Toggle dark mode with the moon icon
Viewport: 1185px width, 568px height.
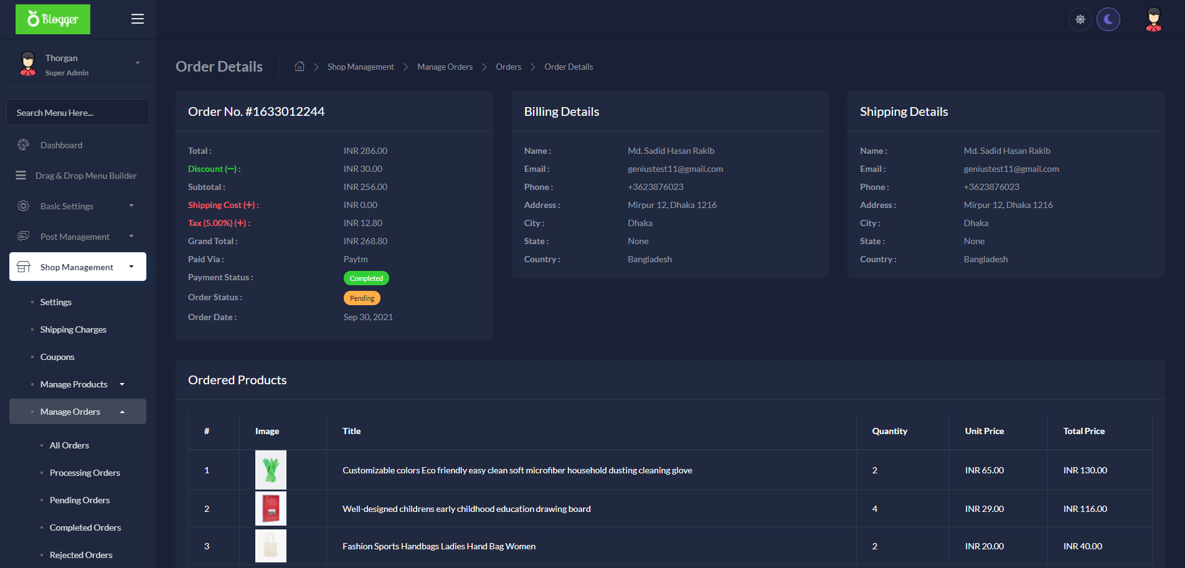1108,19
